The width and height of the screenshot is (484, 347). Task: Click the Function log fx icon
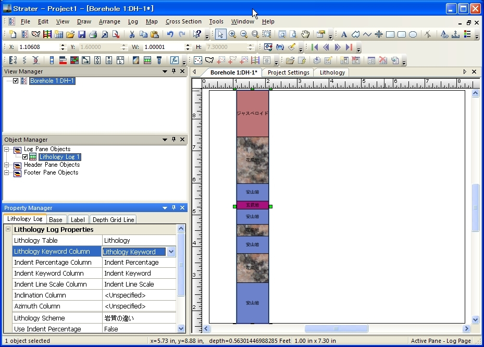click(x=175, y=60)
